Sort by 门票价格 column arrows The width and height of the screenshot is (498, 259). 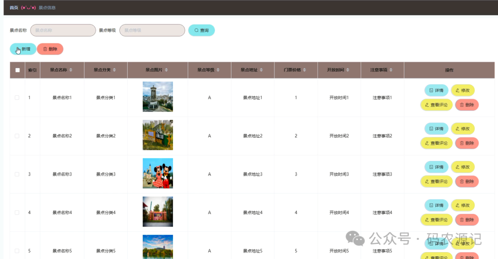click(x=305, y=70)
